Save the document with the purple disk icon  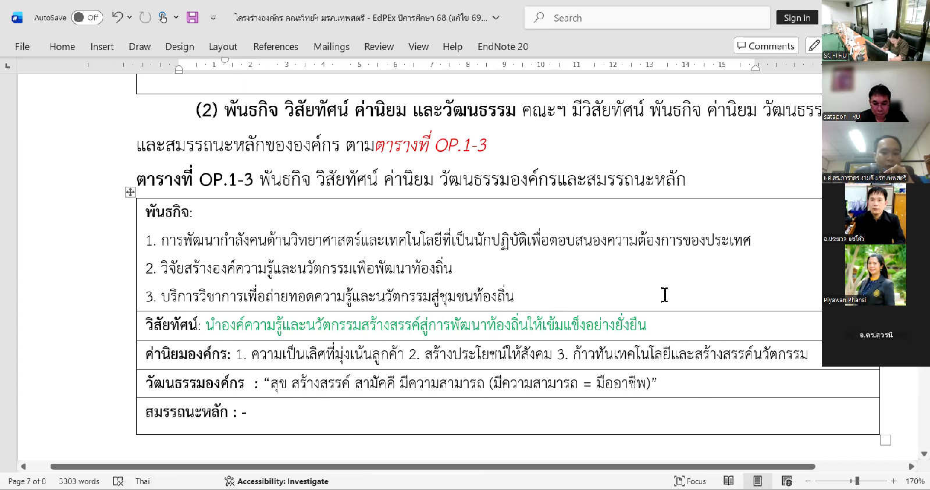click(x=193, y=17)
